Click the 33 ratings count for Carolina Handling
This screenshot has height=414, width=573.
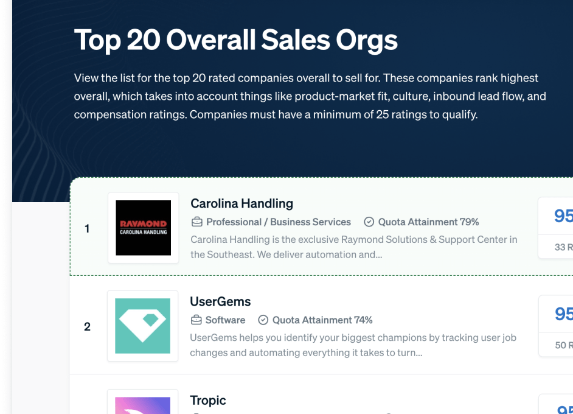[563, 247]
